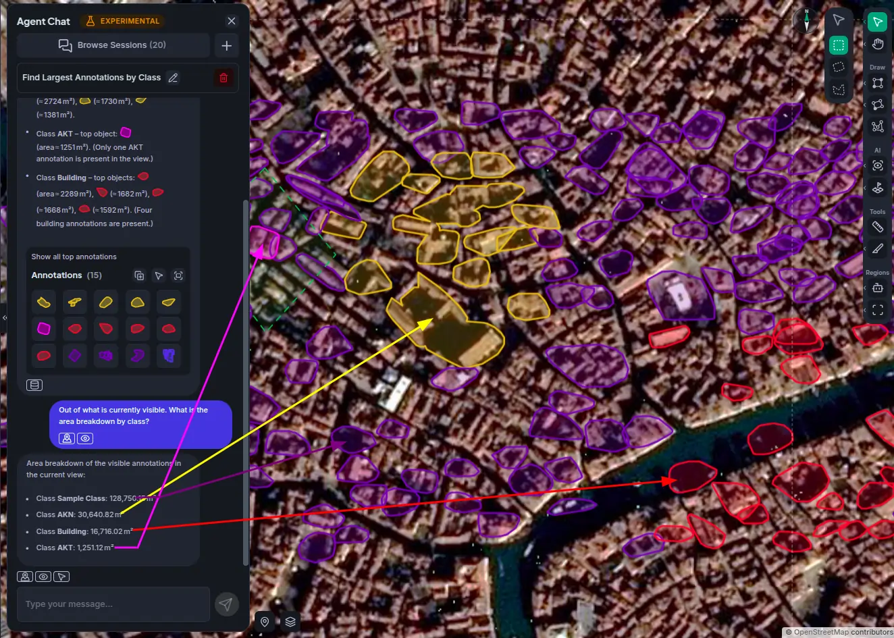894x638 pixels.
Task: Click eye icon below area breakdown reply
Action: (43, 577)
